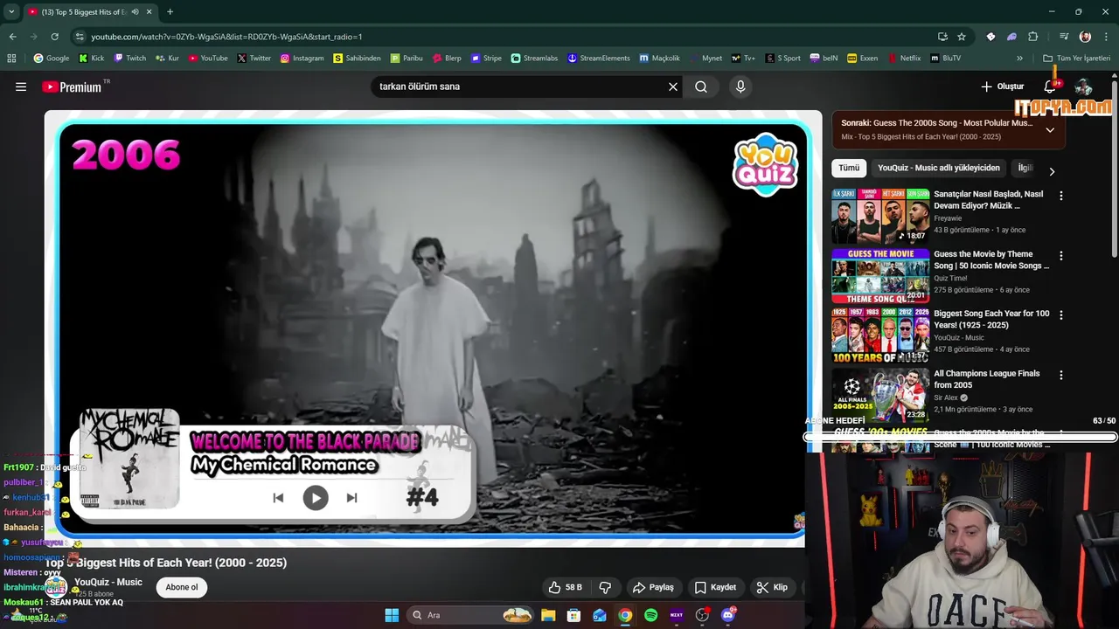Viewport: 1119px width, 629px height.
Task: Open Tüm Yer İşaretleri bookmarks folder
Action: 1076,59
